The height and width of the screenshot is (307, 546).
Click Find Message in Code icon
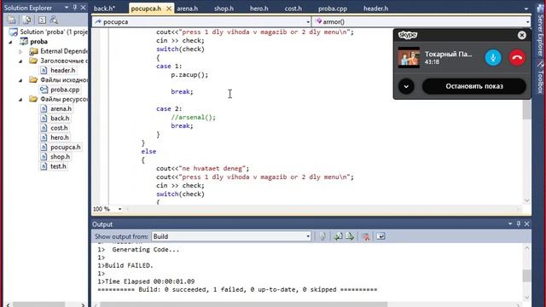[x=322, y=236]
